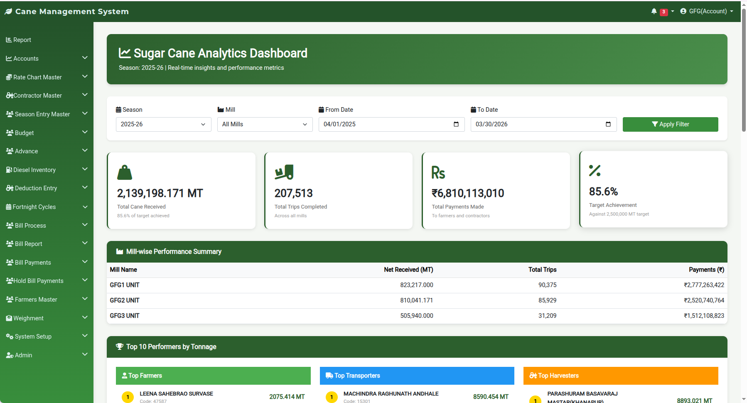
Task: Click the Total Cane Received weight icon
Action: tap(125, 172)
